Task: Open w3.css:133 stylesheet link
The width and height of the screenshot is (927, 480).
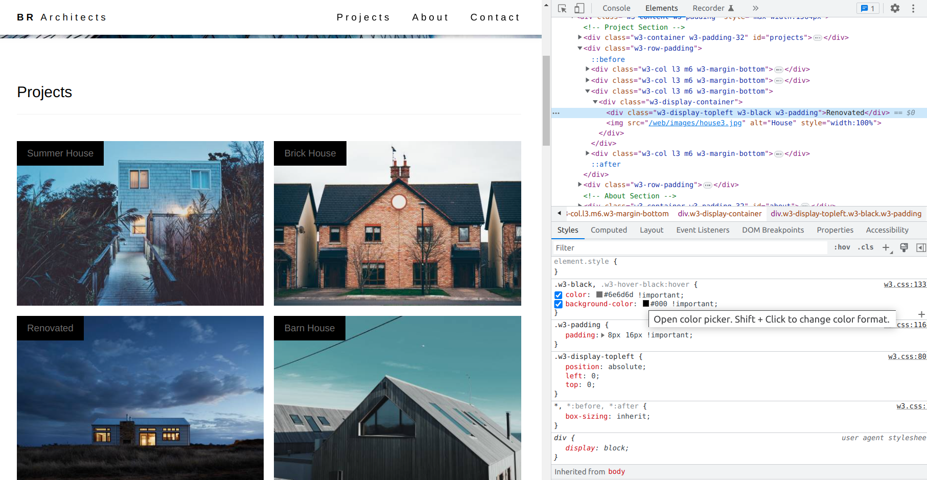Action: coord(905,284)
